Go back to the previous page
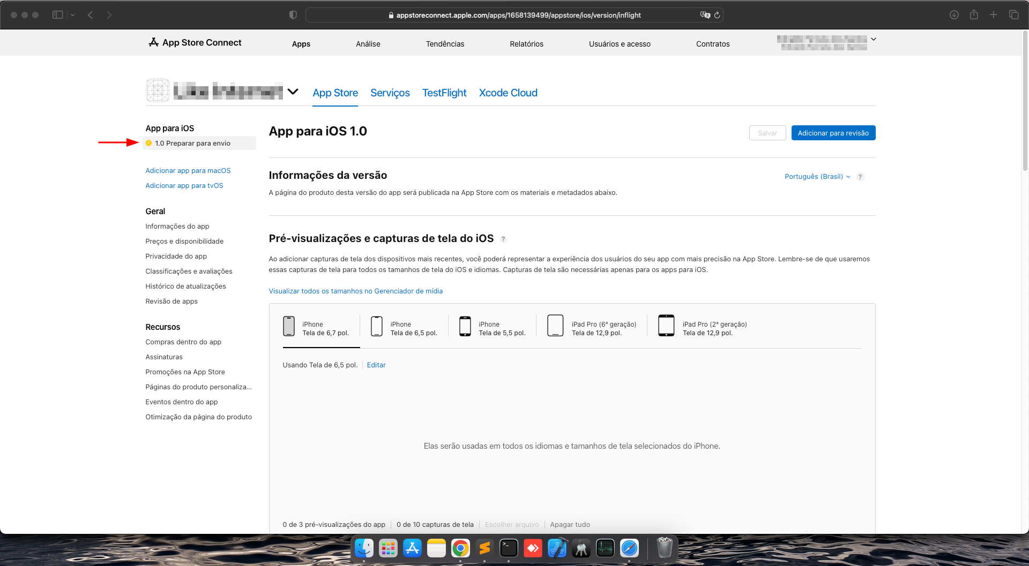 [x=91, y=15]
